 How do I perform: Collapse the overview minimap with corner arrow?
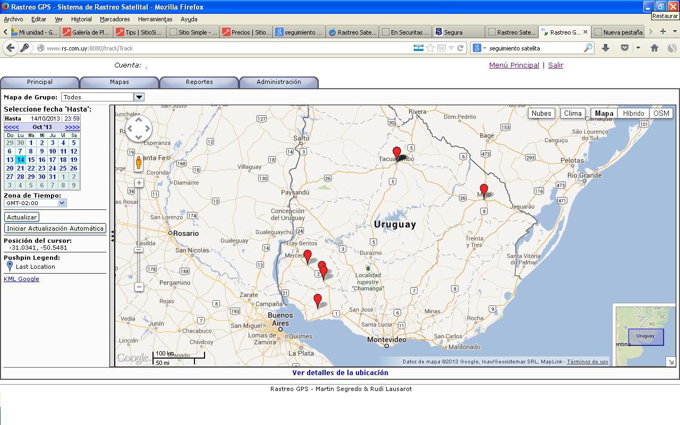(x=671, y=362)
